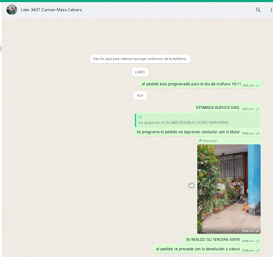Viewport: 273px width, 257px height.
Task: Click read checkmarks on the 4:04 p.m. message
Action: pyautogui.click(x=257, y=85)
